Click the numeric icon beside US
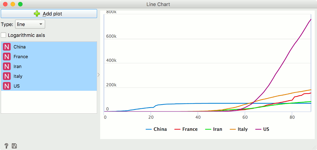 [7, 86]
